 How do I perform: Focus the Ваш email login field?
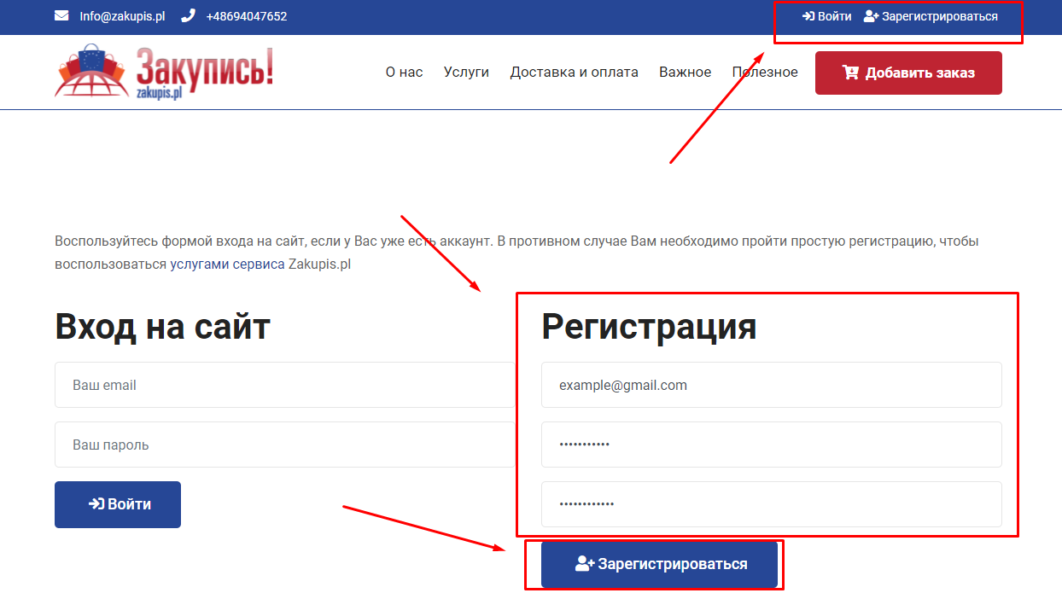(284, 385)
